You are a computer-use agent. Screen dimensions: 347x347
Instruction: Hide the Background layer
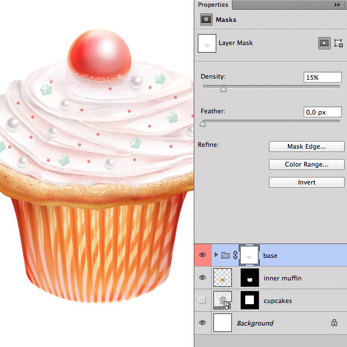(202, 323)
